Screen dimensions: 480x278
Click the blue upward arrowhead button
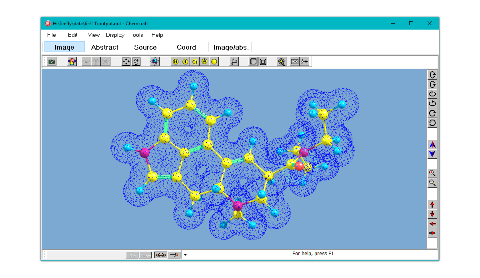pos(432,144)
